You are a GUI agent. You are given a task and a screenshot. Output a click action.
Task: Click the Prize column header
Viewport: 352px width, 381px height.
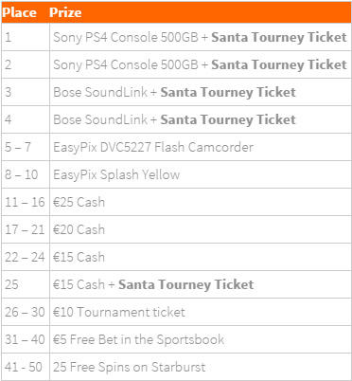coord(65,12)
